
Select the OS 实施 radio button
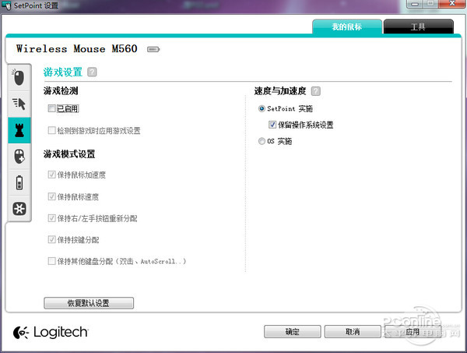(x=262, y=141)
